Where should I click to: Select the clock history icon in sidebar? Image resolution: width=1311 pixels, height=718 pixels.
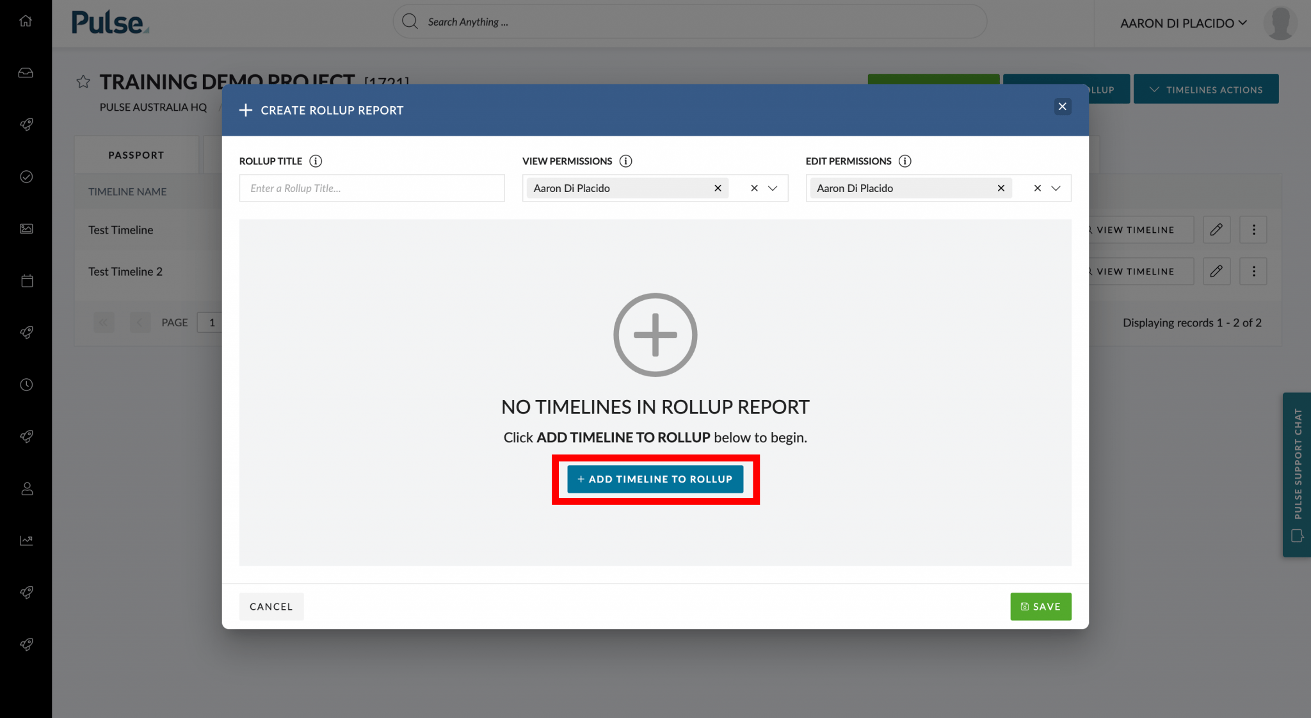click(x=26, y=384)
